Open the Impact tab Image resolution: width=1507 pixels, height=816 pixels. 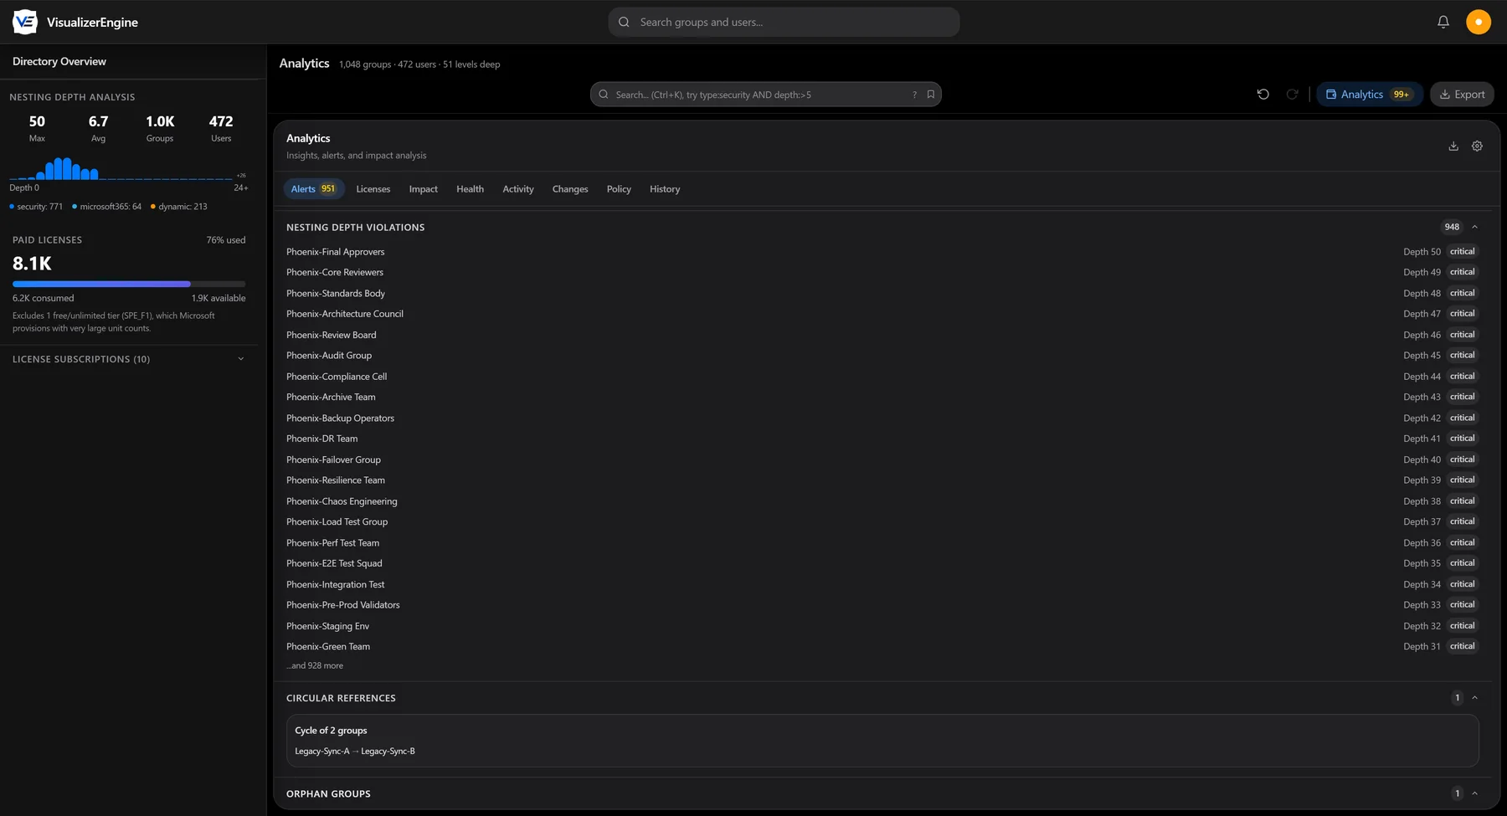424,189
